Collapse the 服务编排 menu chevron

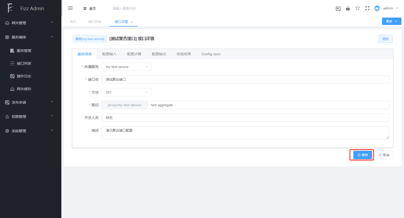(52, 37)
